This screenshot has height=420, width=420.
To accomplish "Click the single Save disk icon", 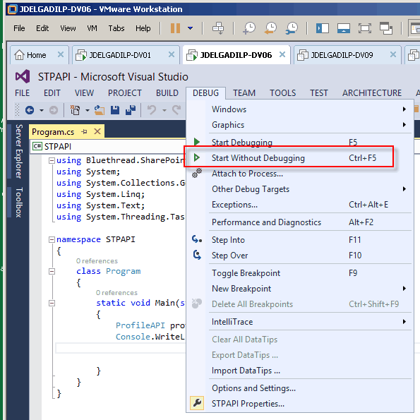I will click(115, 110).
